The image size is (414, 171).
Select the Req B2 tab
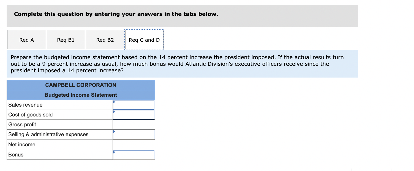click(x=105, y=39)
